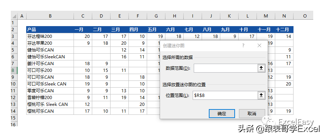Open help in Create Sparklines dialog
Screen dimensions: 324x137
(243, 45)
